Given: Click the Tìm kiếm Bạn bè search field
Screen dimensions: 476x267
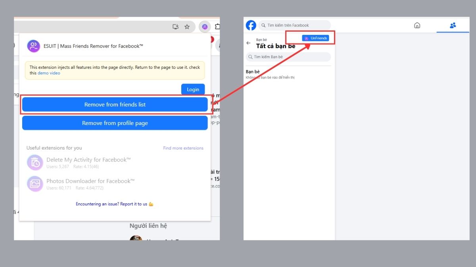Looking at the screenshot, I should [288, 57].
